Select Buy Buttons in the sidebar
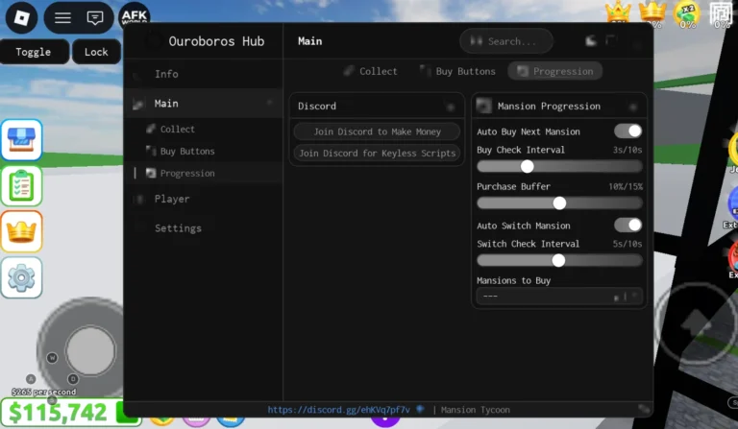Viewport: 738px width, 429px height. [x=204, y=151]
